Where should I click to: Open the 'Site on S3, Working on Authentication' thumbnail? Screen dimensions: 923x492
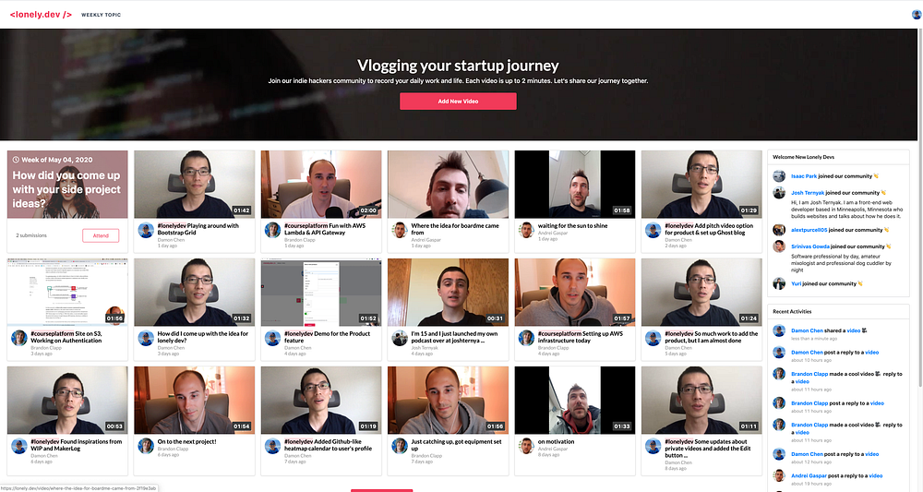tap(67, 292)
